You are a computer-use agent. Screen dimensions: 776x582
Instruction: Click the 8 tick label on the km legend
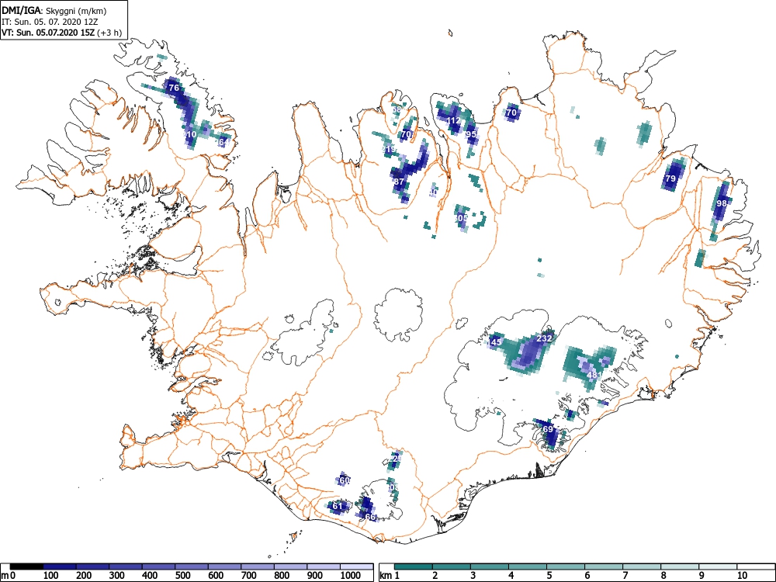pos(663,576)
